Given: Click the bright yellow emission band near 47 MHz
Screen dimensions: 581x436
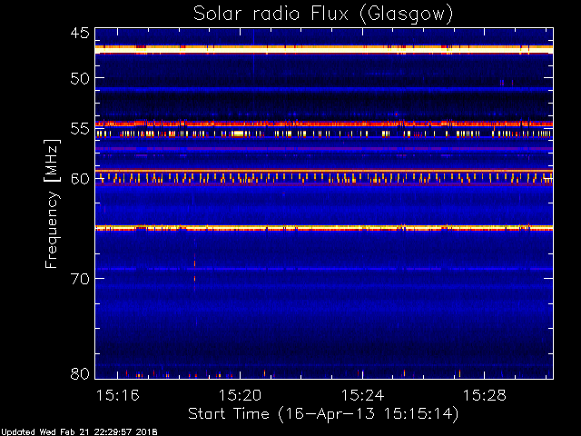Looking at the screenshot, I should pyautogui.click(x=324, y=49).
